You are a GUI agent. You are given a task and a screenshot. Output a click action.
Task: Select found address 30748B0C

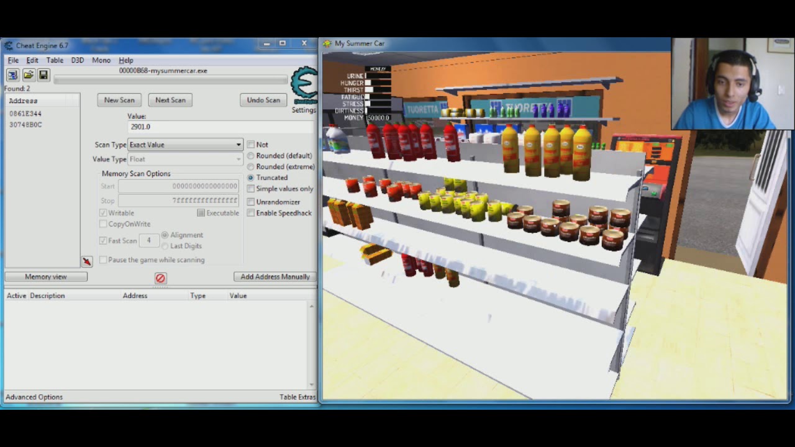[25, 125]
